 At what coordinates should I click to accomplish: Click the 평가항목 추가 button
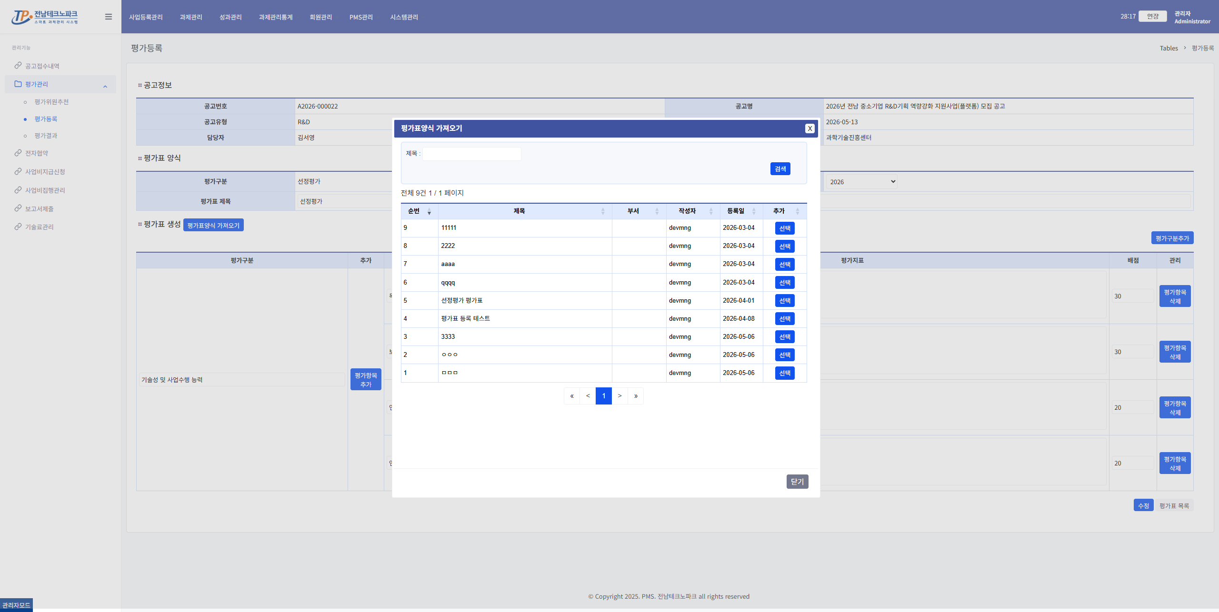click(x=366, y=380)
